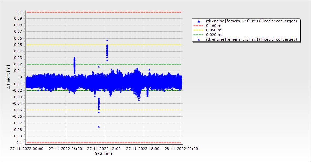Click the 0,1 tick label on the height axis

click(x=19, y=12)
